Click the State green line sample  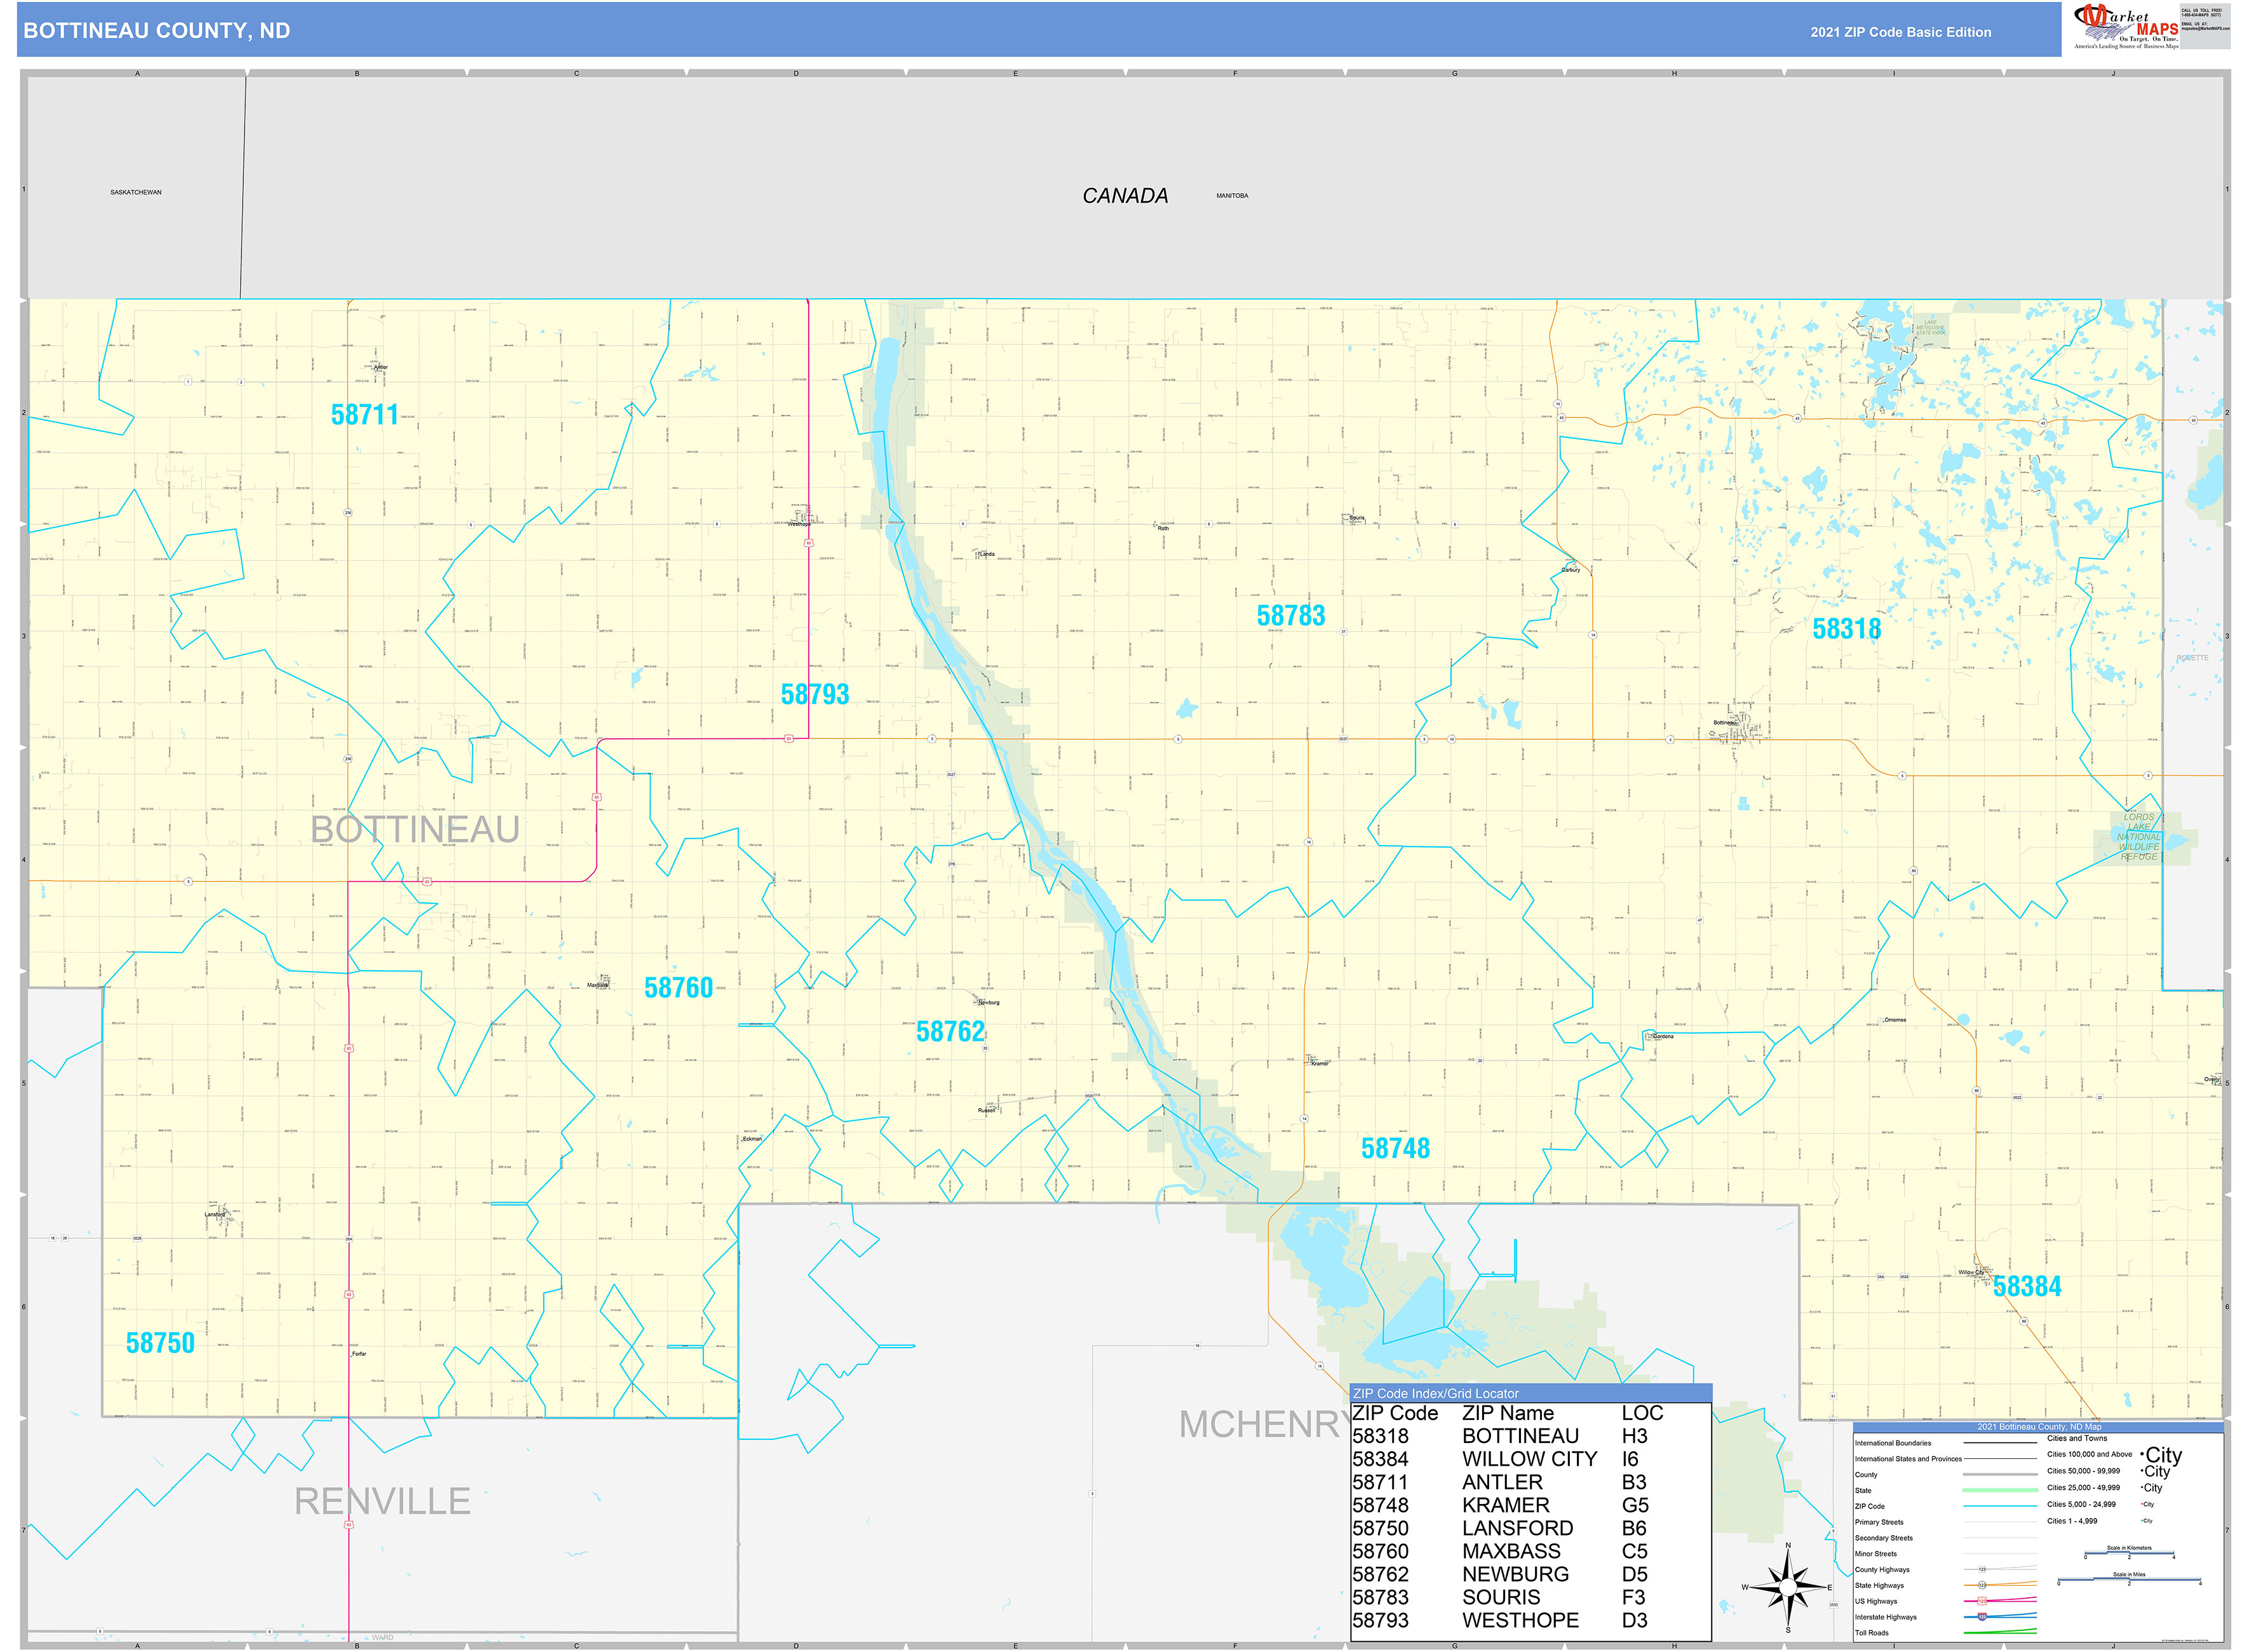click(x=2001, y=1491)
